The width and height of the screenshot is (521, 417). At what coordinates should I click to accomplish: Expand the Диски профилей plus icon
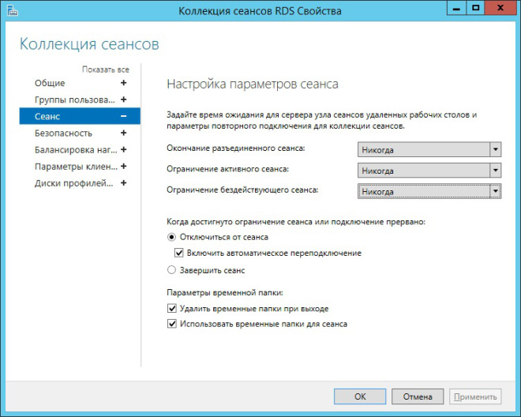tap(123, 182)
